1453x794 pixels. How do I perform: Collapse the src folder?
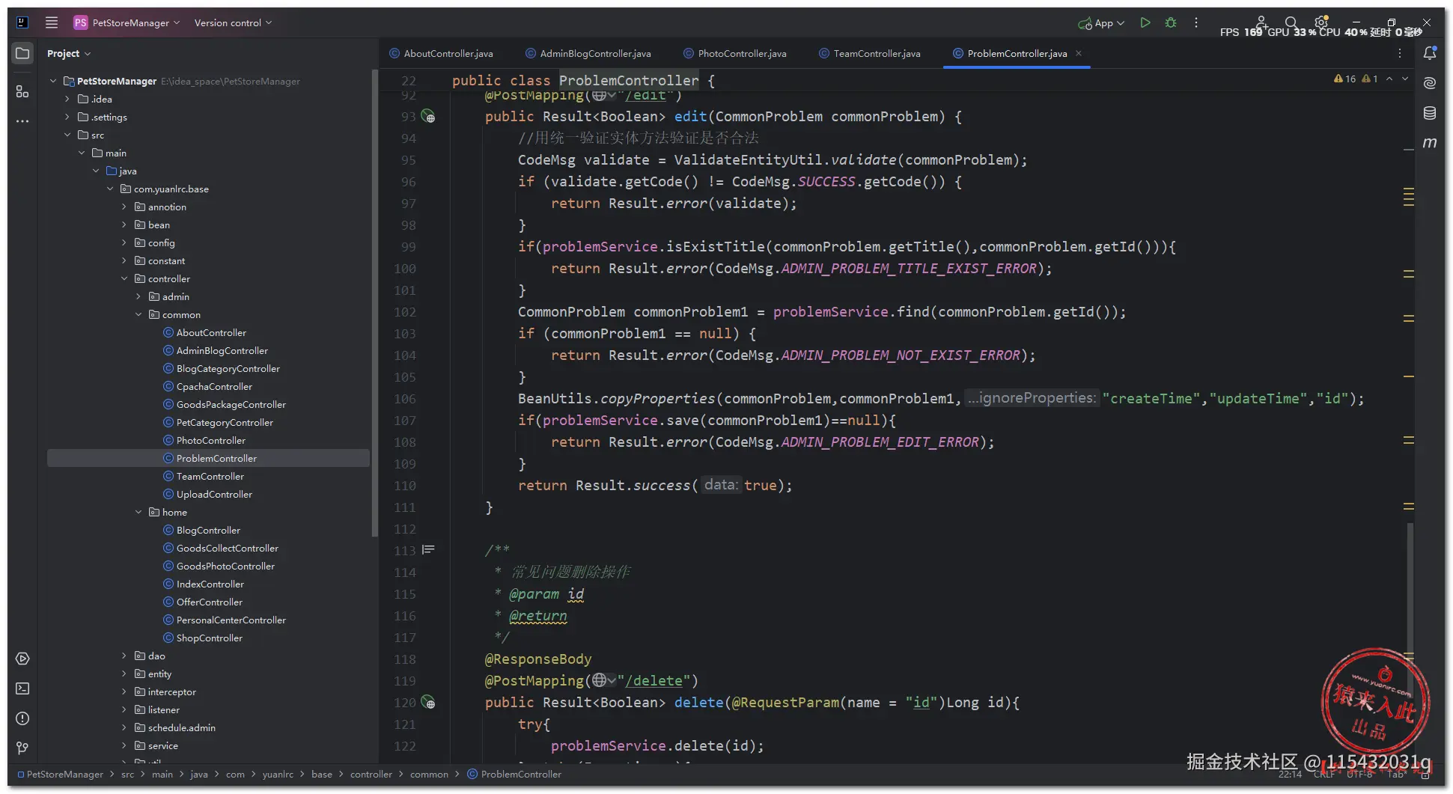67,135
